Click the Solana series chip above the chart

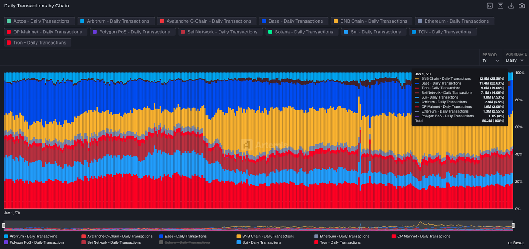coord(303,32)
